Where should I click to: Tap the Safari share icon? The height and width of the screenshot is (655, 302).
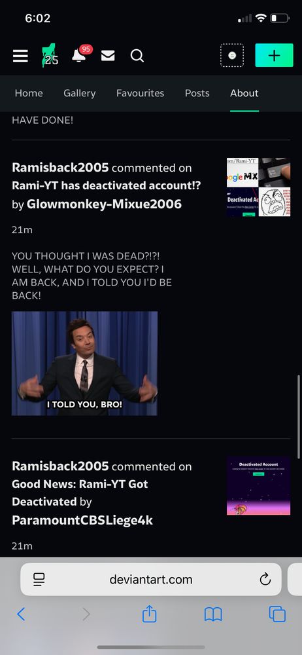click(x=149, y=614)
